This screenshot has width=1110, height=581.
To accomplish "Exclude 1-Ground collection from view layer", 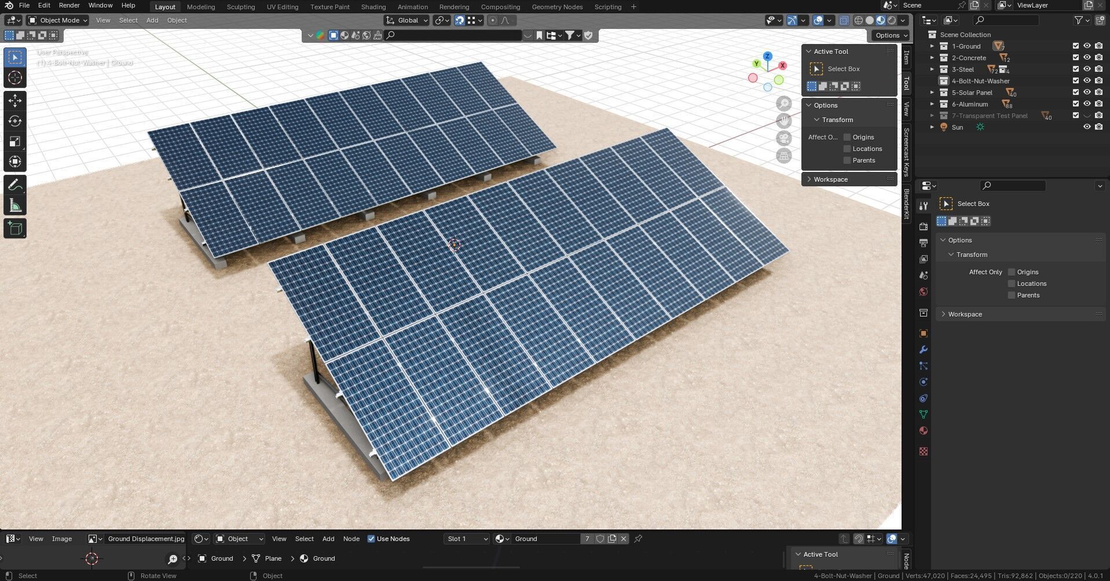I will [x=1076, y=46].
